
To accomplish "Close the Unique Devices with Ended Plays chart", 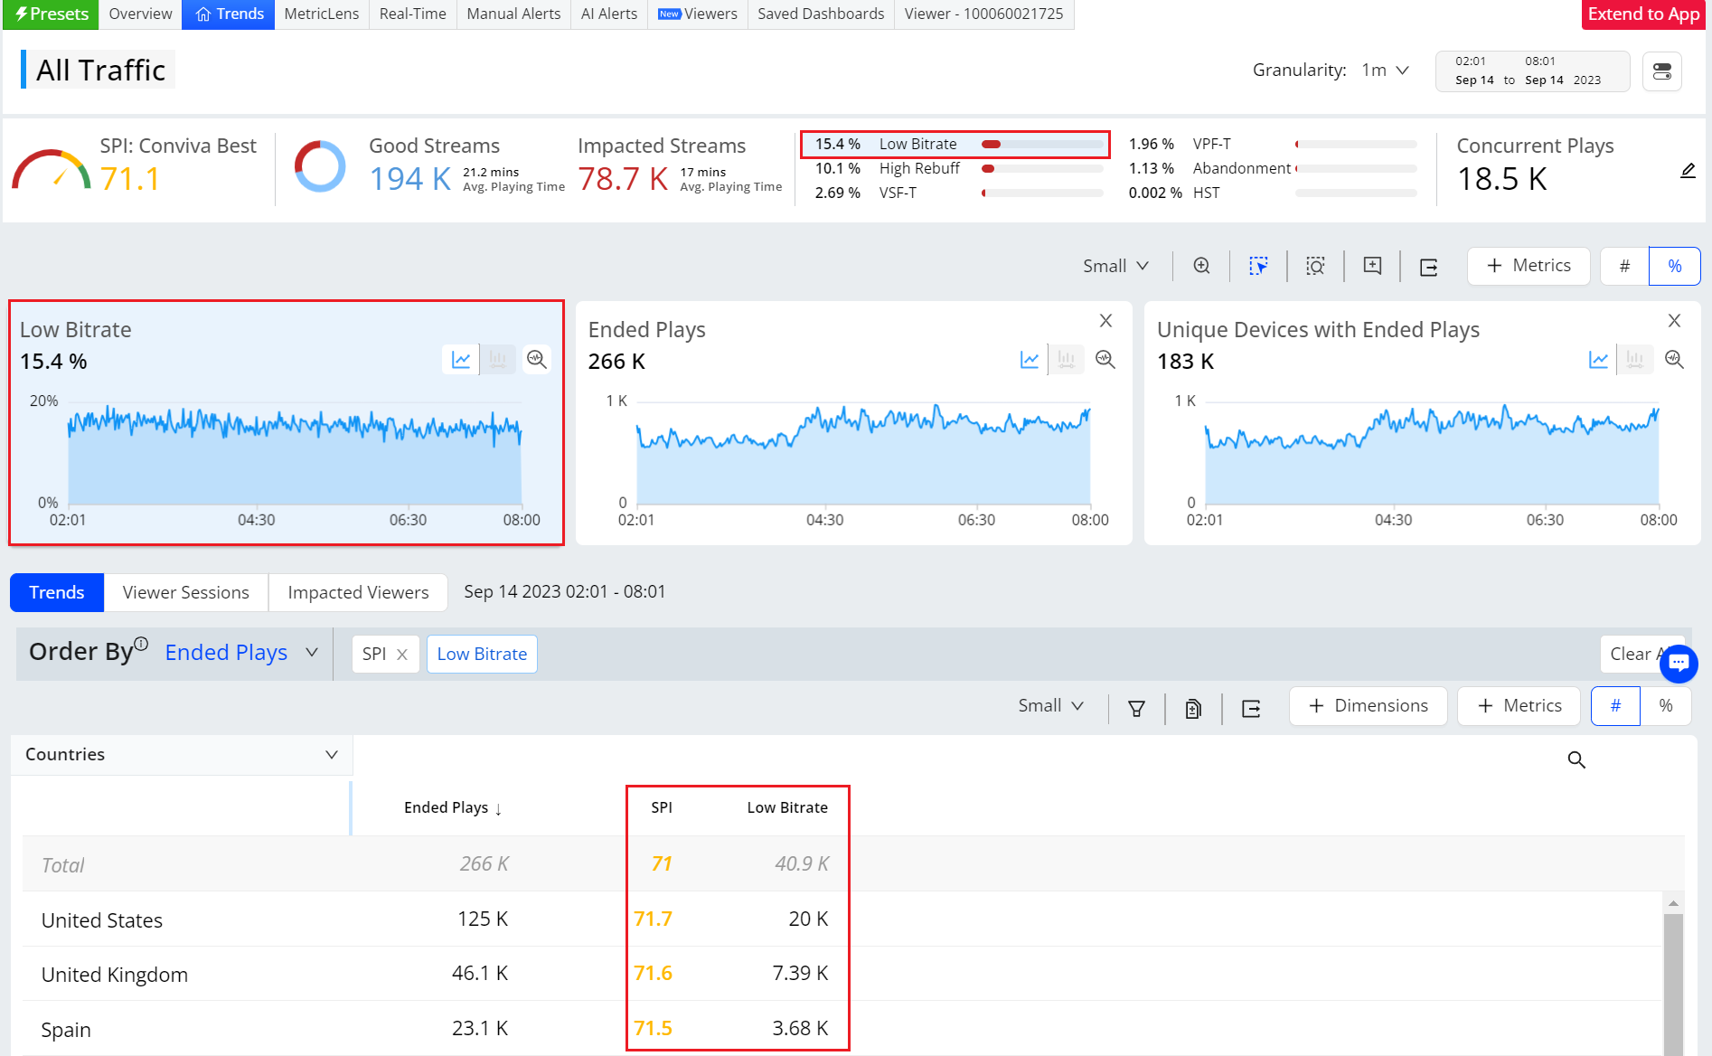I will click(x=1674, y=321).
